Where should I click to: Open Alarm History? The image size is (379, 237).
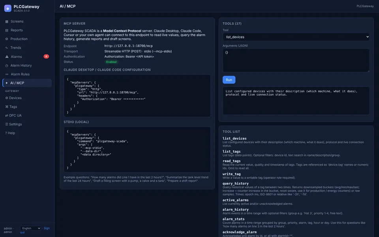pyautogui.click(x=27, y=65)
